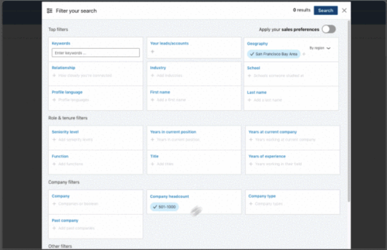This screenshot has width=387, height=250.
Task: Deselect the 501-1000 headcount chip
Action: point(165,207)
